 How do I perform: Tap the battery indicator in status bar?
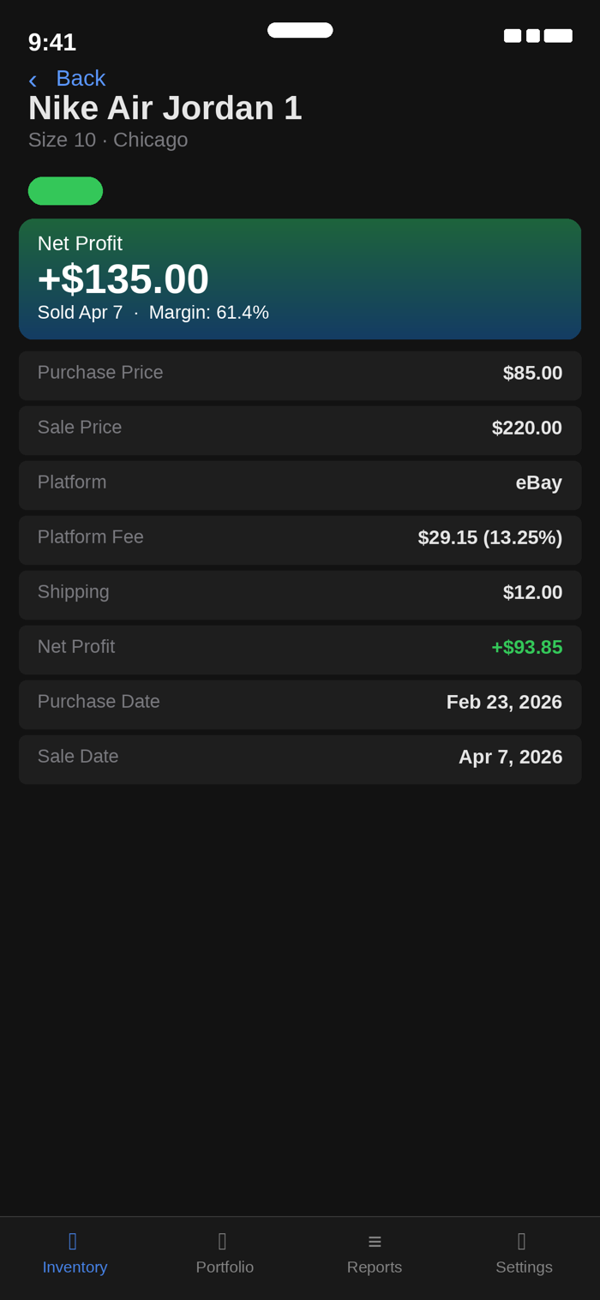558,36
